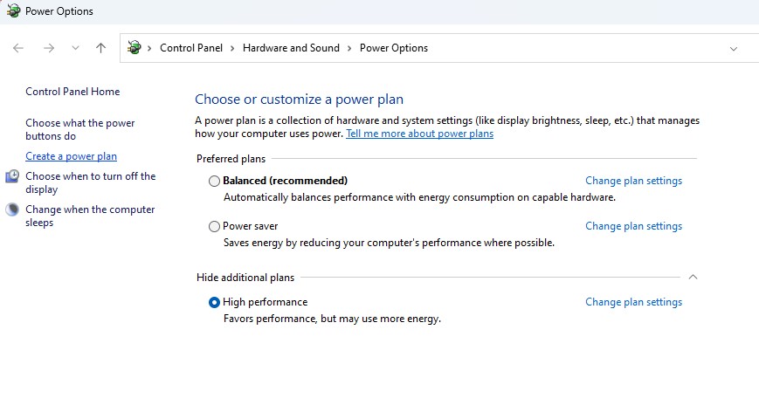Open the Control Panel breadcrumb item
This screenshot has width=759, height=412.
pos(191,48)
